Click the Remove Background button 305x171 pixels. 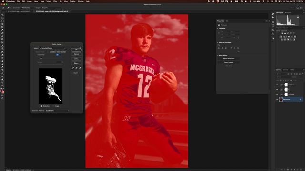229,59
